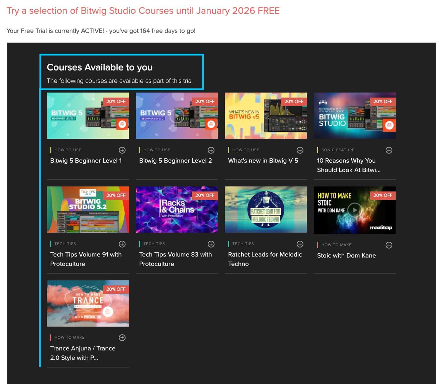Click 20% OFF badge on Racks & Chains
This screenshot has height=392, width=442.
click(205, 195)
